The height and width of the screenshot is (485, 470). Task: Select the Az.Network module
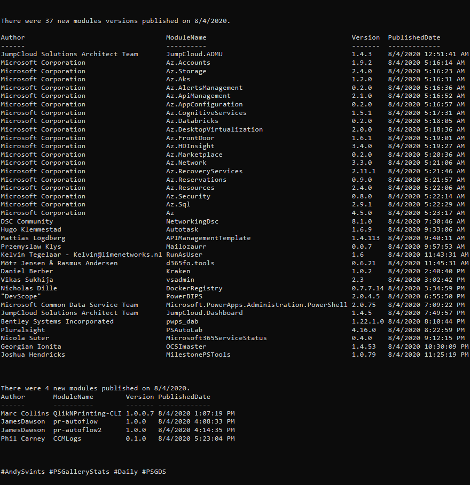coord(186,163)
